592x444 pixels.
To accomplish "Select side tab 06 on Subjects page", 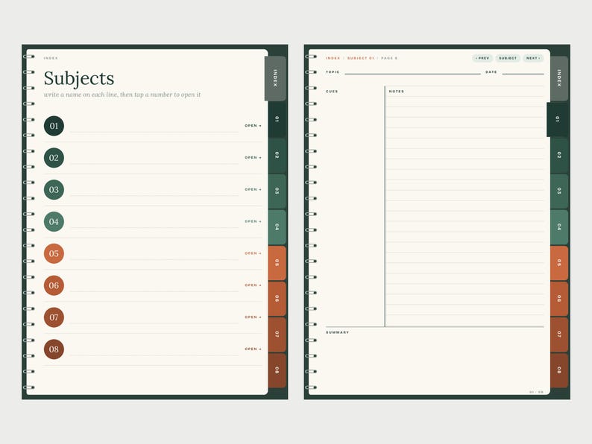I will [277, 299].
